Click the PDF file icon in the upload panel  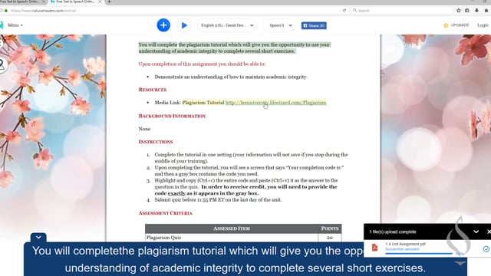(x=374, y=248)
